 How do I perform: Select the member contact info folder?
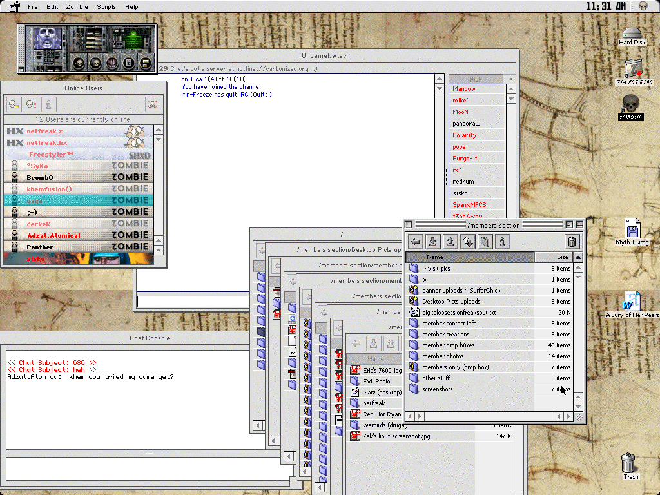(490, 324)
